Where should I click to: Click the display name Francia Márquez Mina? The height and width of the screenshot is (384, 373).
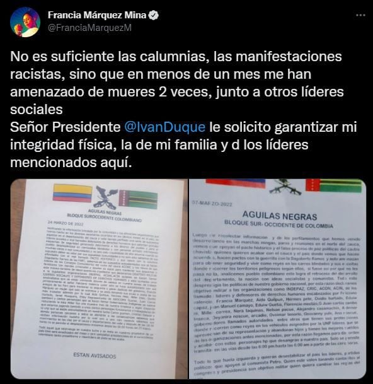(97, 15)
